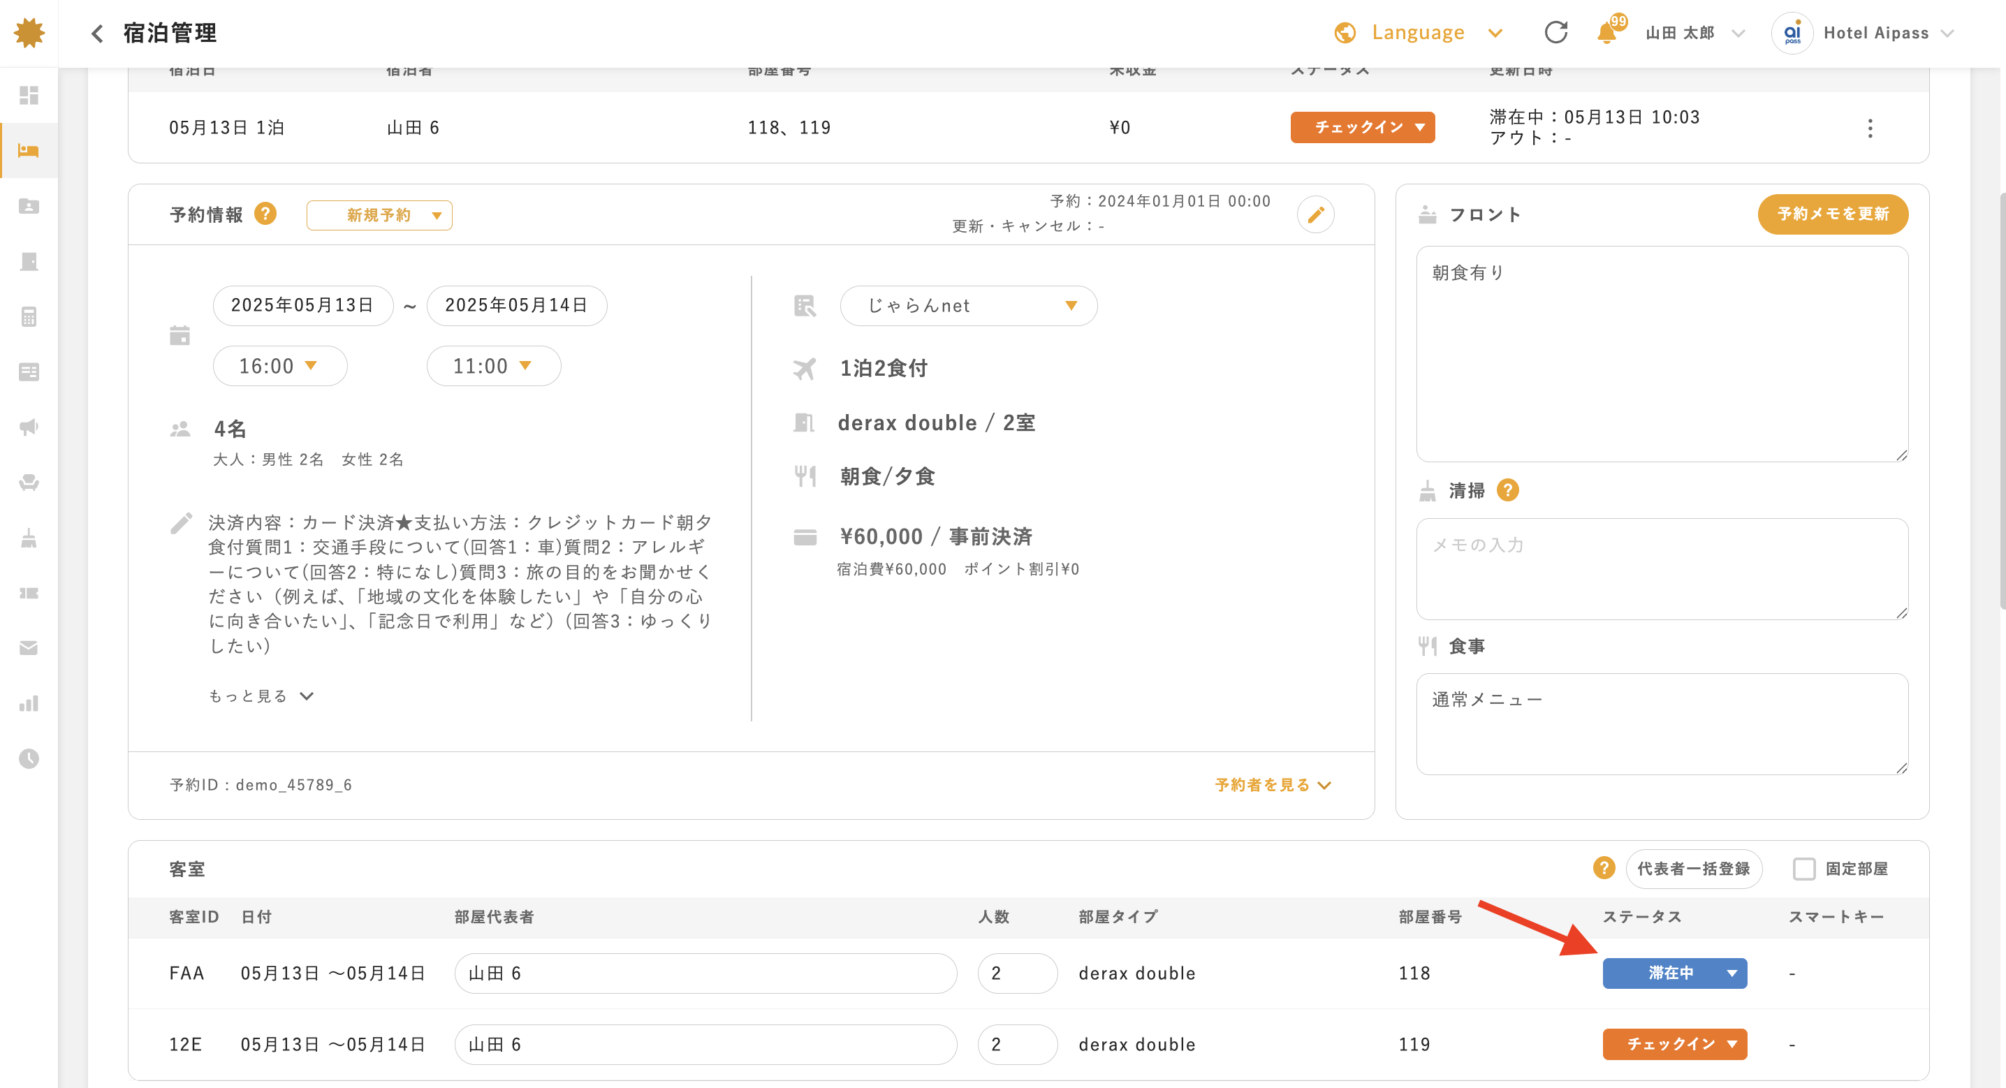This screenshot has width=2006, height=1088.
Task: Open the armchair sidebar icon
Action: [29, 482]
